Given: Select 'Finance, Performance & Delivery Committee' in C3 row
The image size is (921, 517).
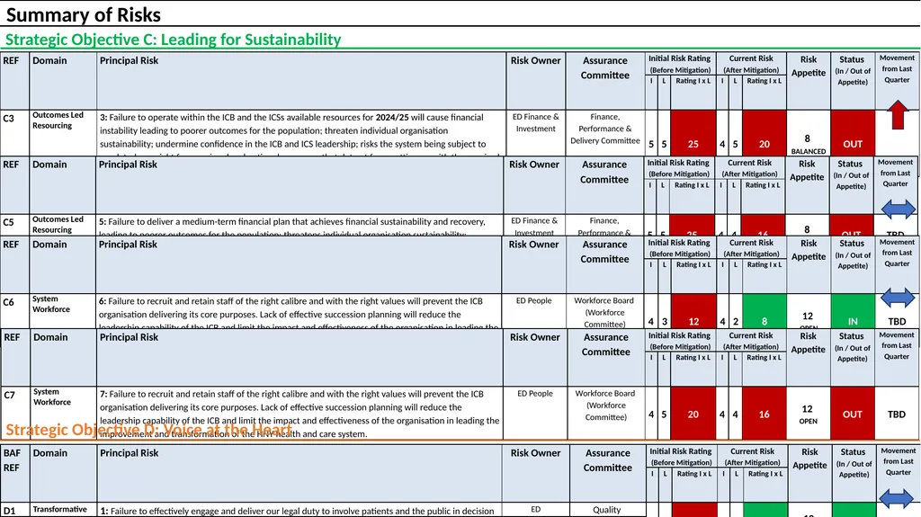Looking at the screenshot, I should [x=605, y=129].
